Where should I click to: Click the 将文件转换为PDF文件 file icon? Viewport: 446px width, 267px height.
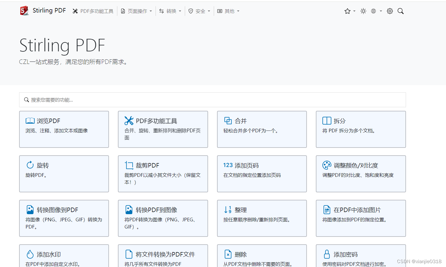click(x=129, y=254)
